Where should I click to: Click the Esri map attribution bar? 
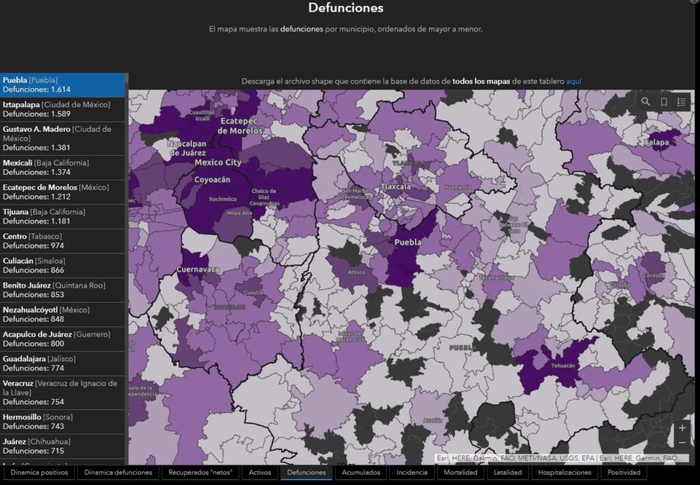(x=562, y=458)
